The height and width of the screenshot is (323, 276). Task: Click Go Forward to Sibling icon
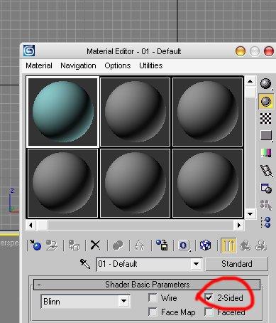tap(261, 245)
